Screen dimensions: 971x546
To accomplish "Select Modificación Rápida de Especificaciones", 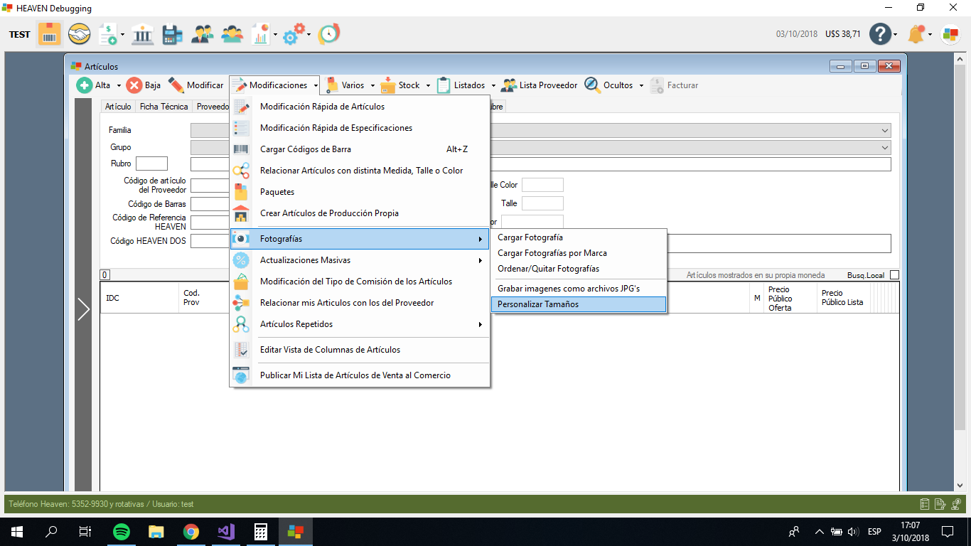I will tap(360, 128).
